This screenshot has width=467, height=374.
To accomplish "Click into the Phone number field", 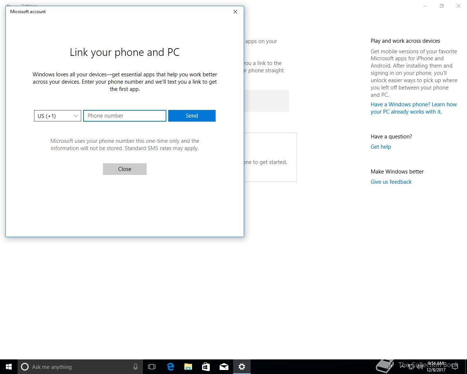I will pos(125,116).
